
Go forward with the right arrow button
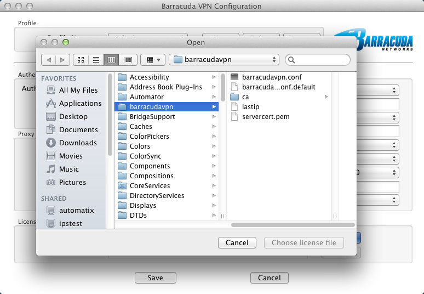(63, 60)
